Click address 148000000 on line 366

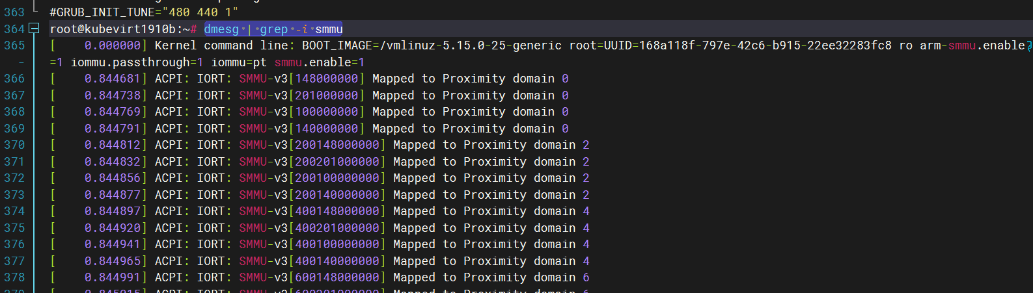[x=327, y=79]
